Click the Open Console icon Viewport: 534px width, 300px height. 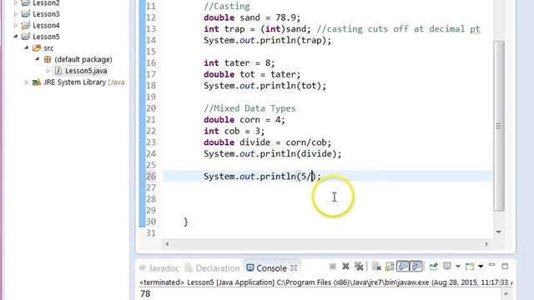tap(470, 267)
